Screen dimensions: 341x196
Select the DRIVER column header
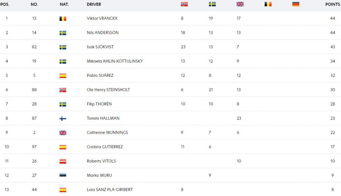[x=94, y=4]
